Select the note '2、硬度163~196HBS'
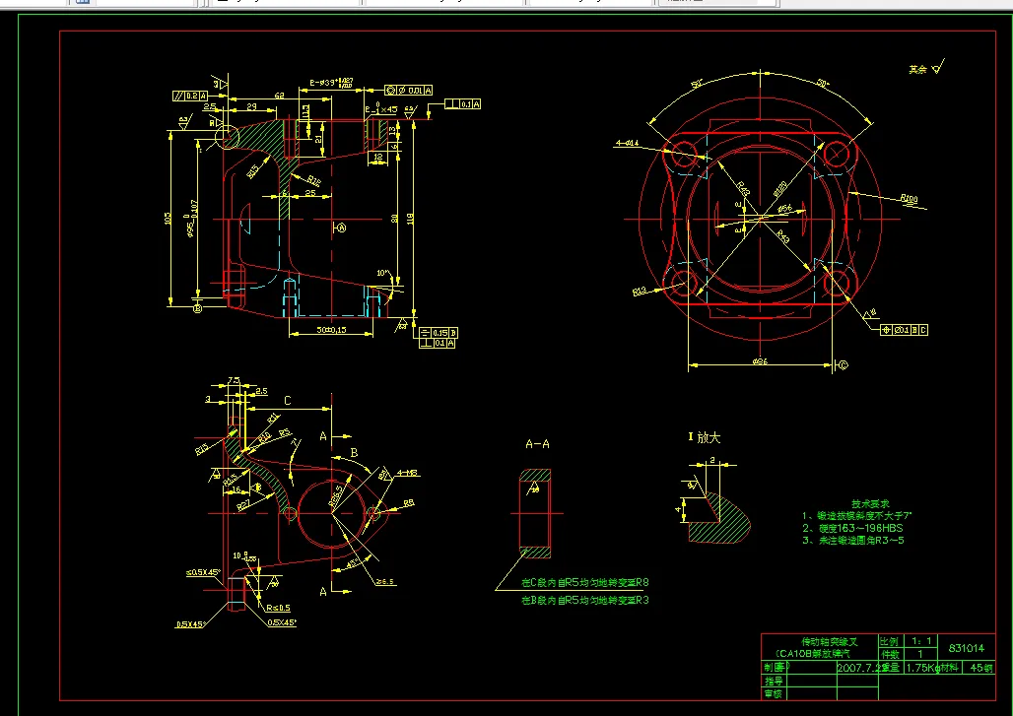The width and height of the screenshot is (1013, 716). (852, 528)
